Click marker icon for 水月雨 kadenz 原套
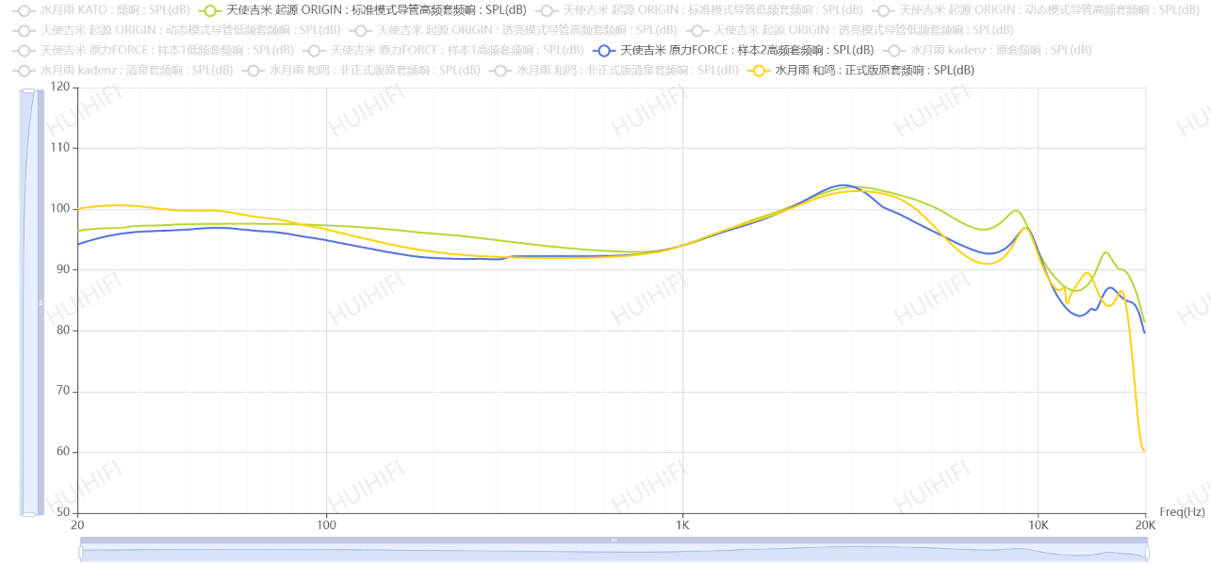Image resolution: width=1211 pixels, height=565 pixels. [895, 50]
